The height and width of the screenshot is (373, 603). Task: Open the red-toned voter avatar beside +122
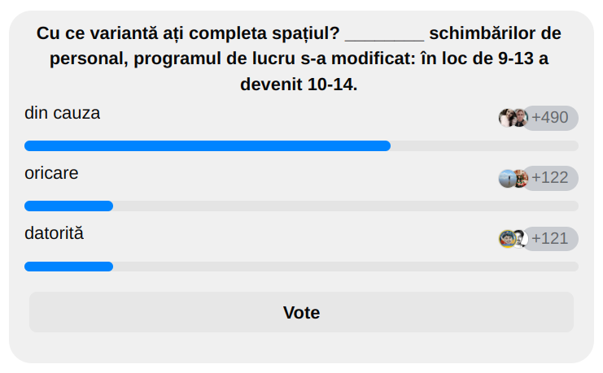[x=520, y=179]
